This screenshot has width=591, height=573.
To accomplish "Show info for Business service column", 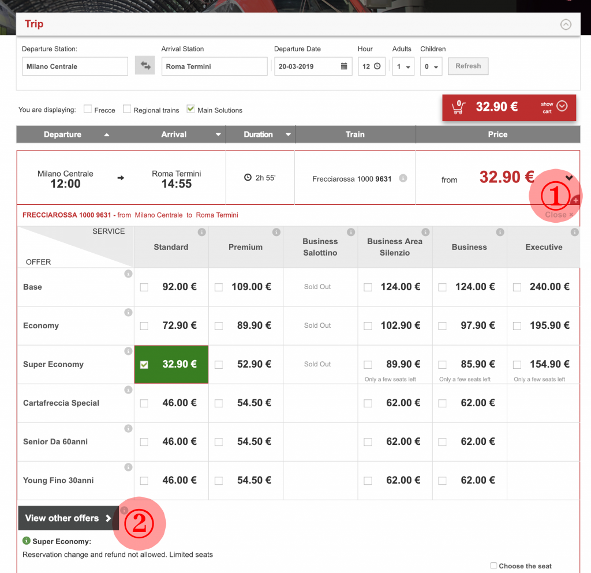I will tap(500, 232).
